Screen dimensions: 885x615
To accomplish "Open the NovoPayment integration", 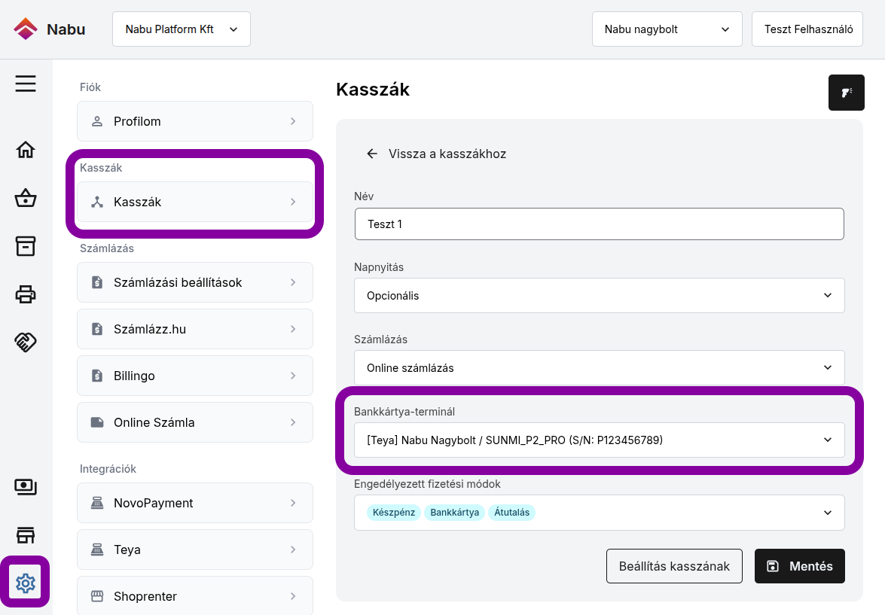I will click(x=195, y=504).
